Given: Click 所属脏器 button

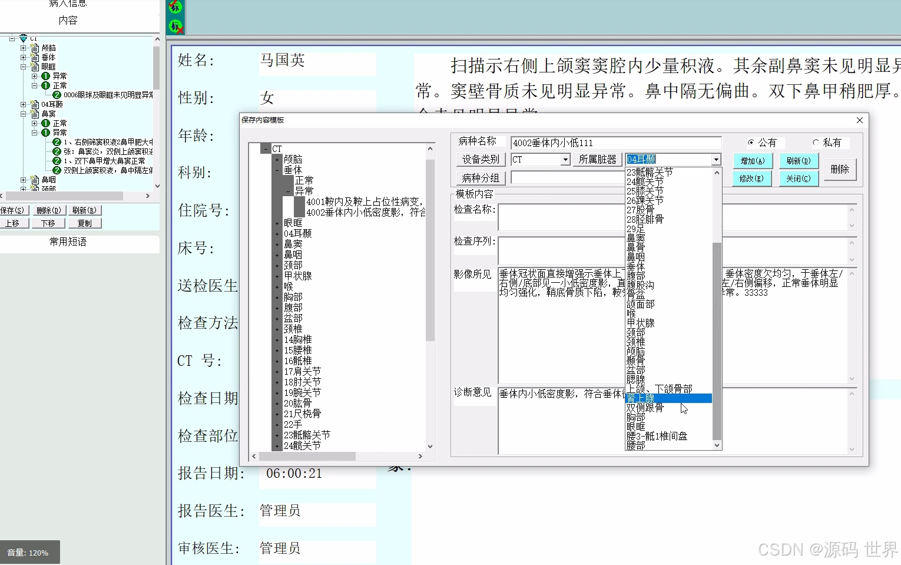Looking at the screenshot, I should point(597,160).
